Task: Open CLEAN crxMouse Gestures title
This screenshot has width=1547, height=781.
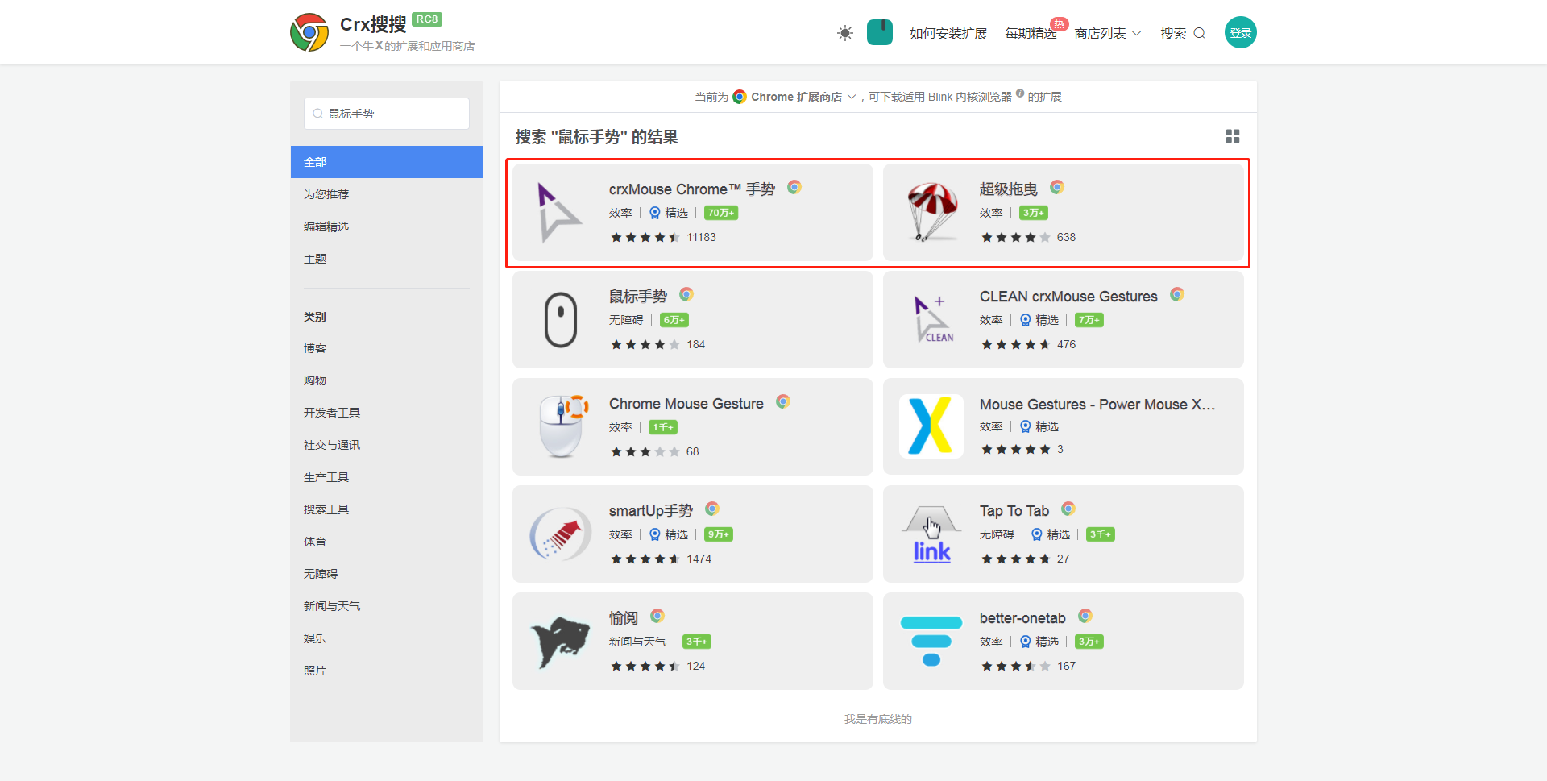Action: coord(1068,297)
